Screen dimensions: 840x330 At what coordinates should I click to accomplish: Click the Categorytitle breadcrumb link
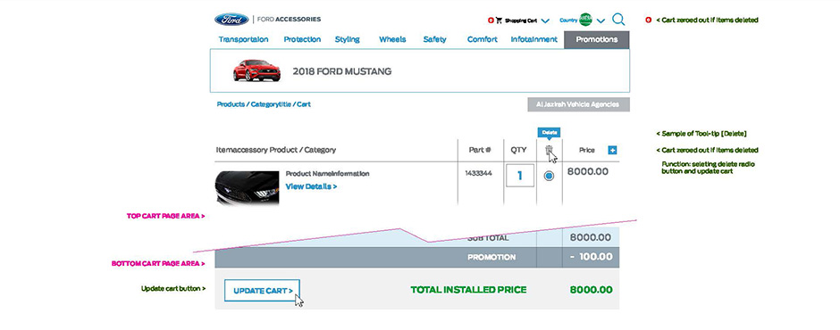271,104
